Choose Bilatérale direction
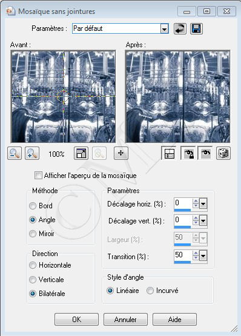Screen dimensions: 241x336 pos(33,294)
